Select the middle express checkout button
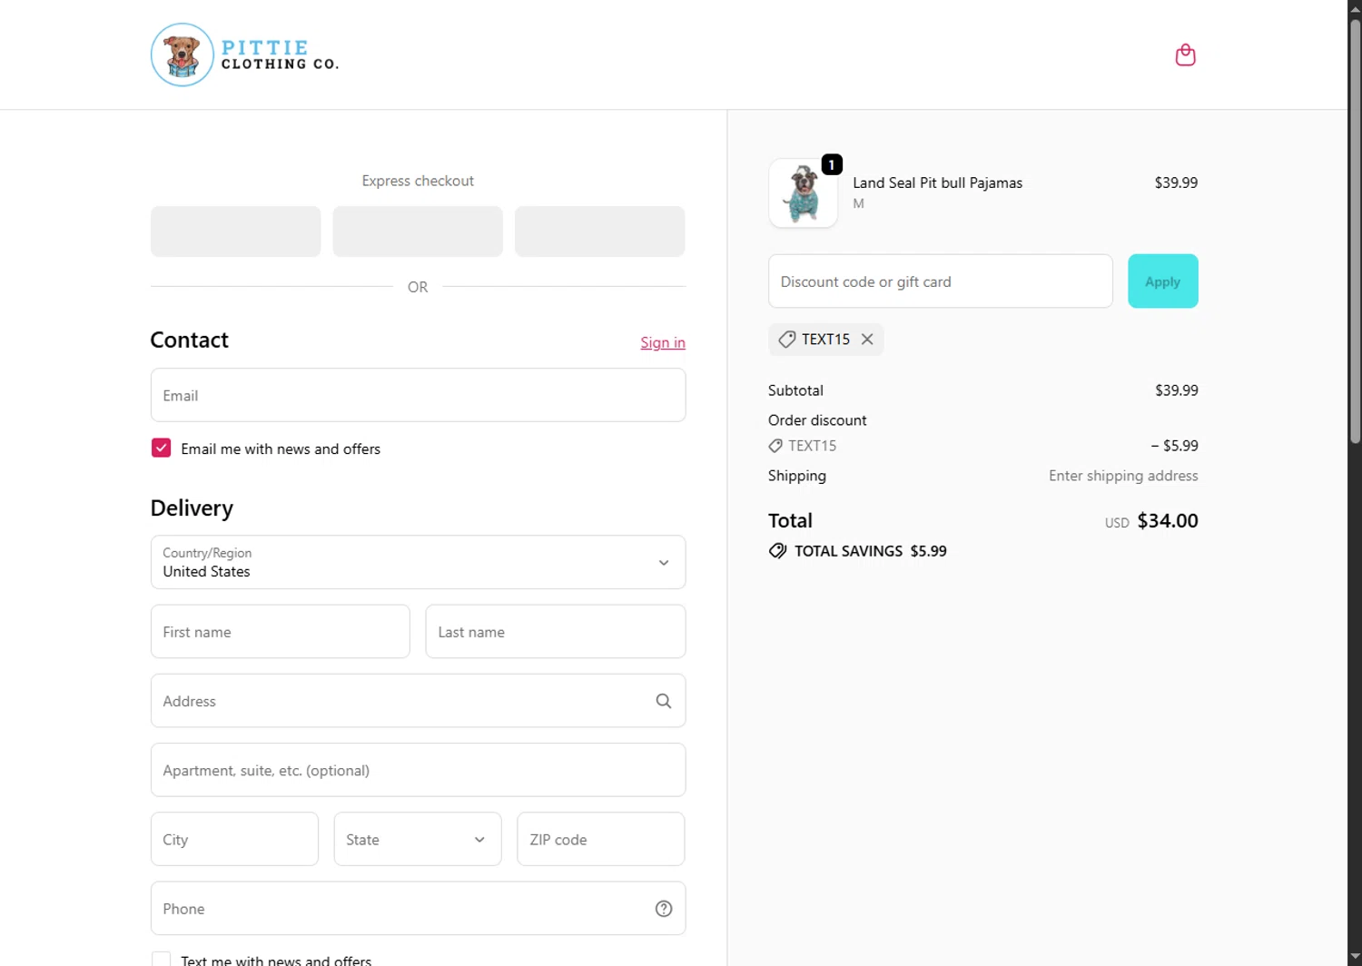 pyautogui.click(x=418, y=232)
